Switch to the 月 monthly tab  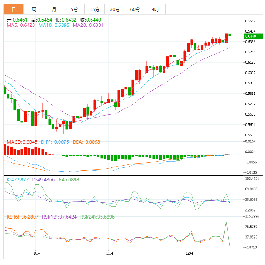pos(54,9)
